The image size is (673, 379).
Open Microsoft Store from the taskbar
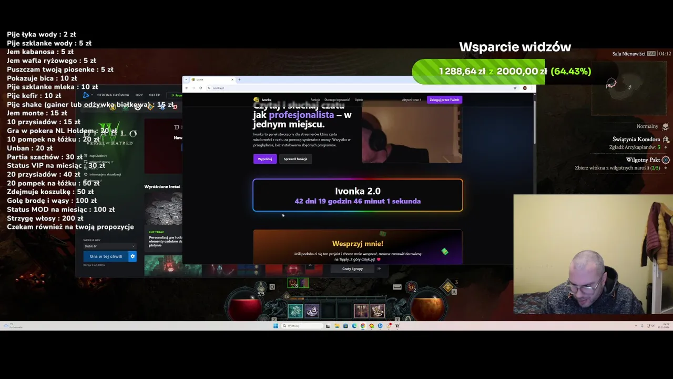[345, 326]
